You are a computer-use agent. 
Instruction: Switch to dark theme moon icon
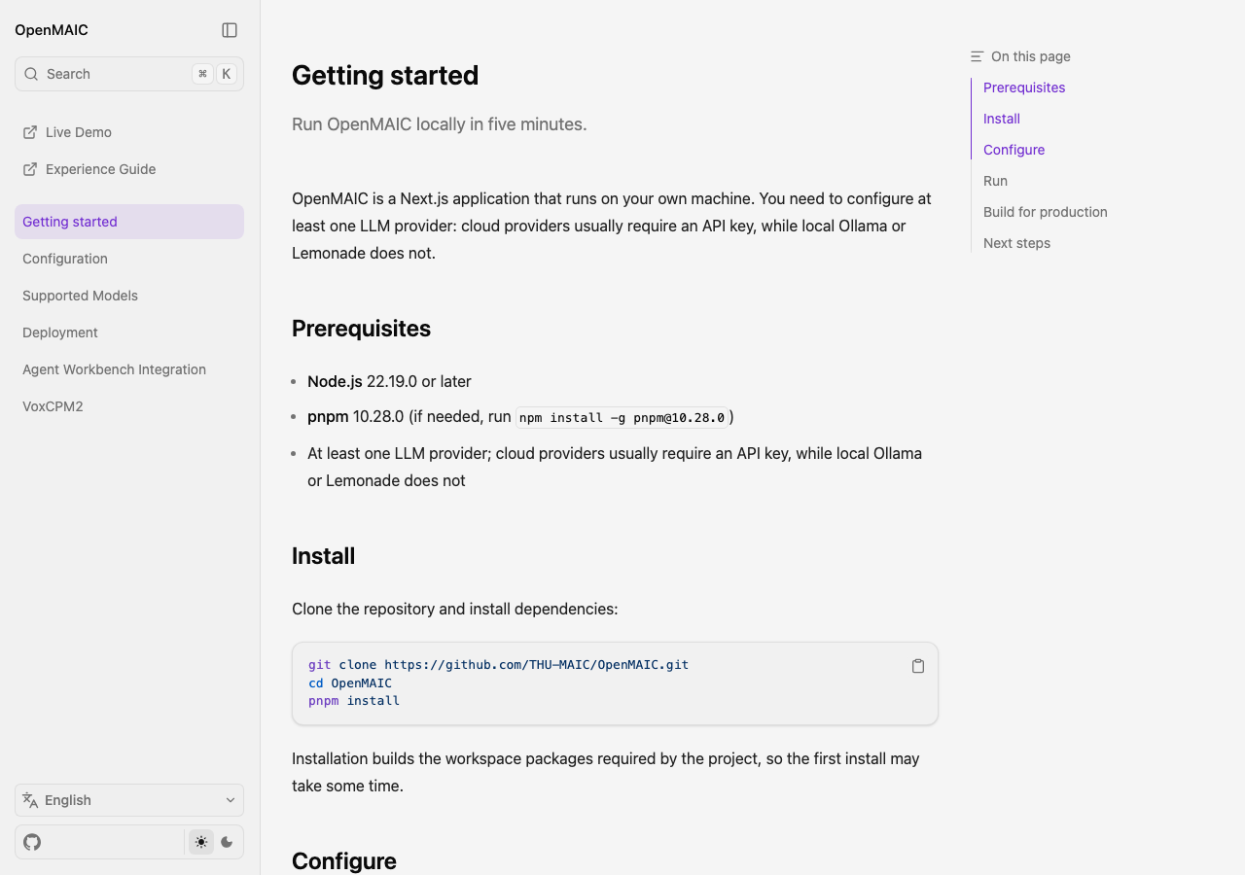tap(228, 842)
